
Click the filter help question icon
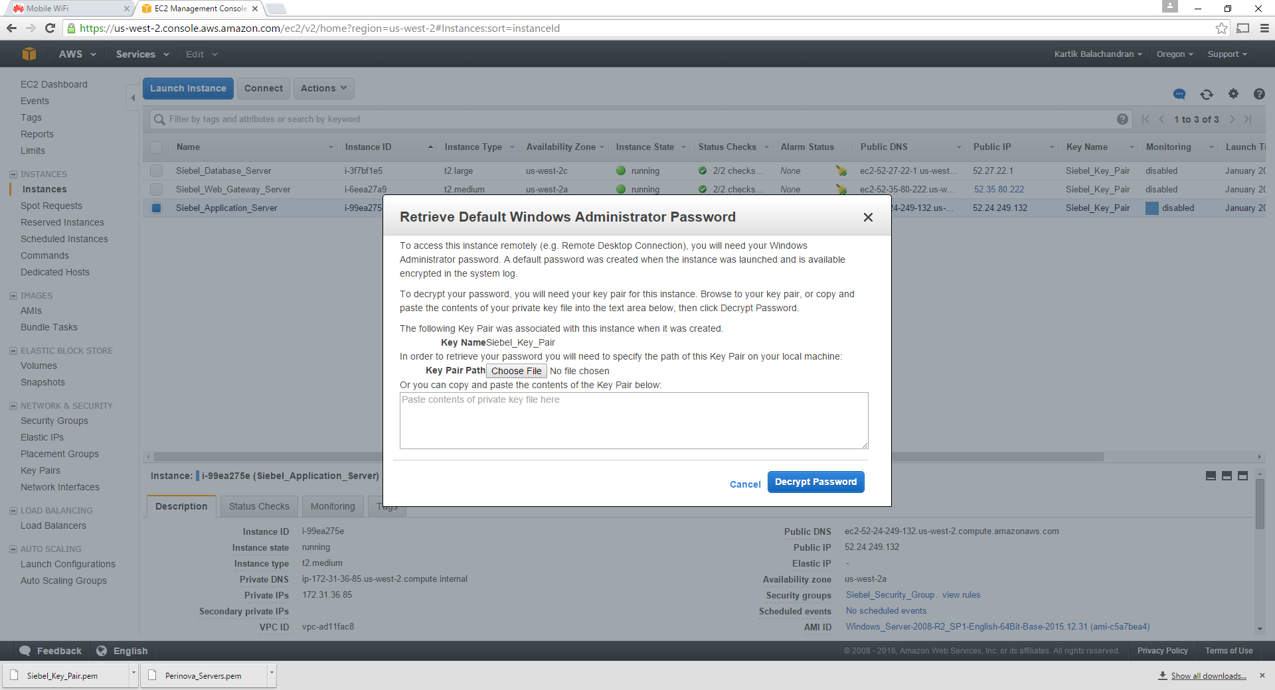[x=1122, y=119]
